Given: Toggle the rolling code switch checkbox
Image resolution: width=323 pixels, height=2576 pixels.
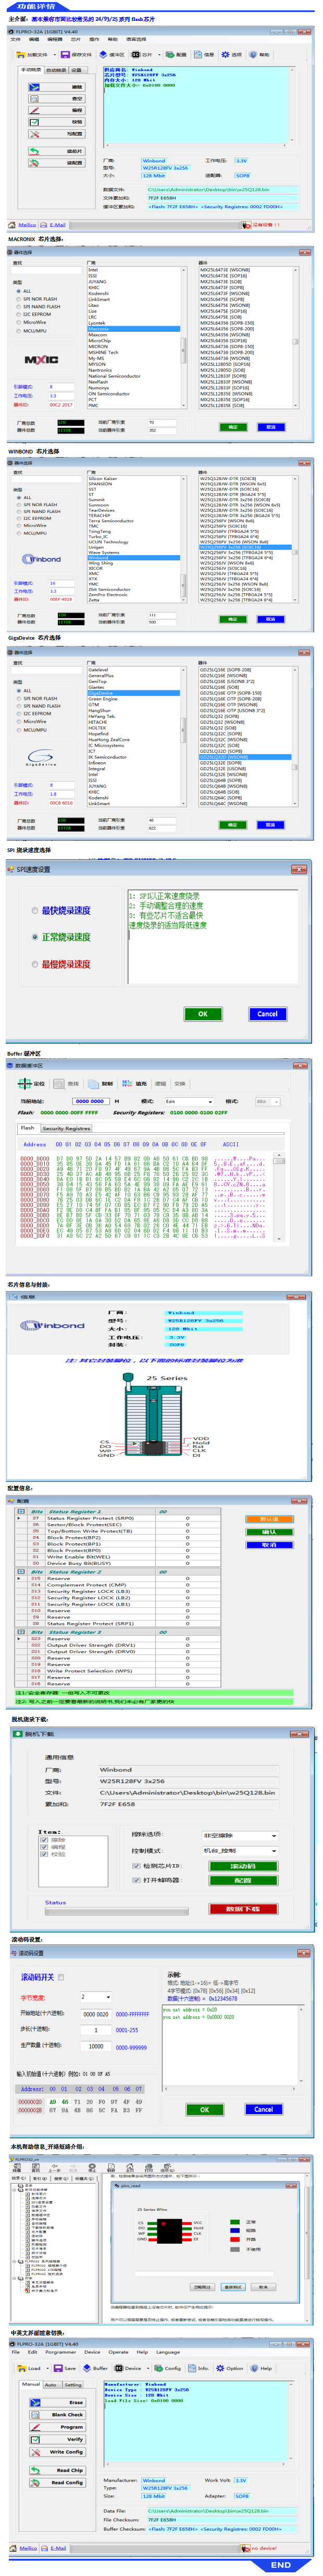Looking at the screenshot, I should click(61, 1977).
